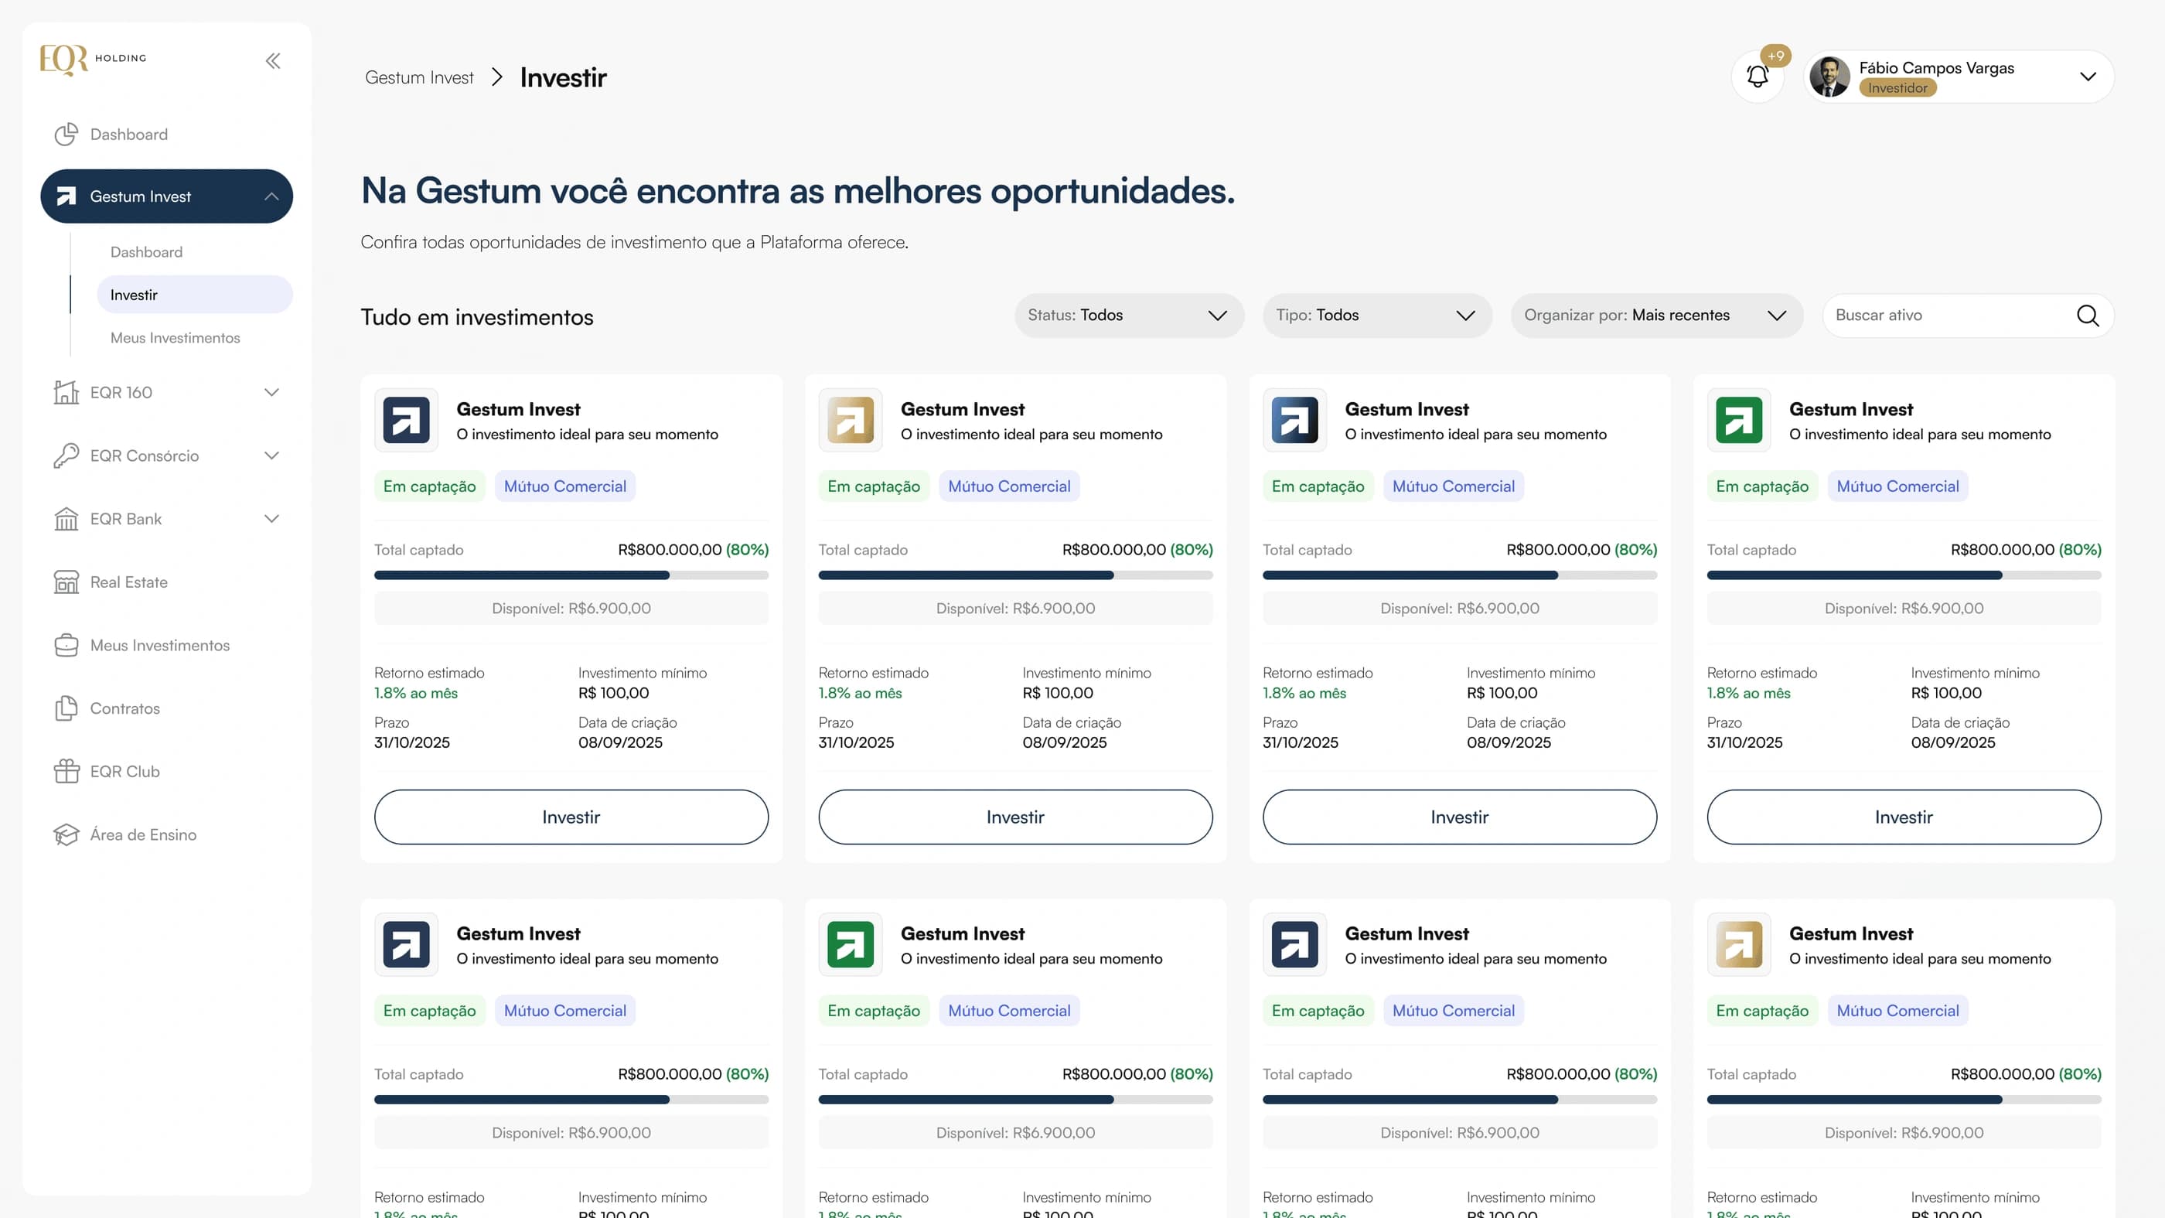
Task: Click the Total captado progress bar on the second top-row card
Action: point(1015,576)
